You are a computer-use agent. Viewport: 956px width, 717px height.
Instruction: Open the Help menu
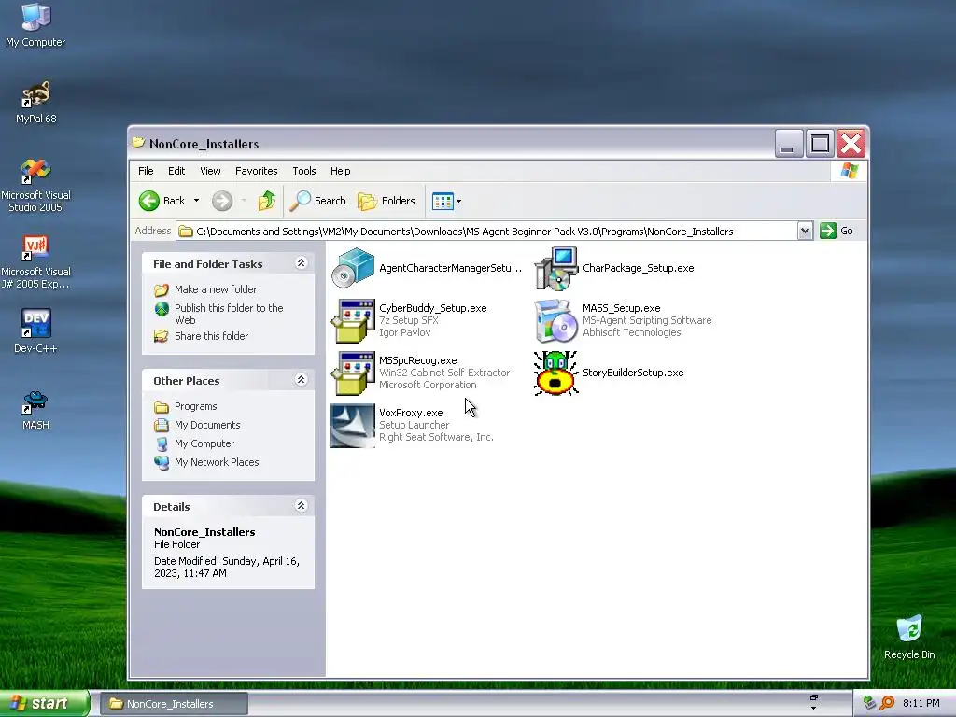[x=340, y=171]
